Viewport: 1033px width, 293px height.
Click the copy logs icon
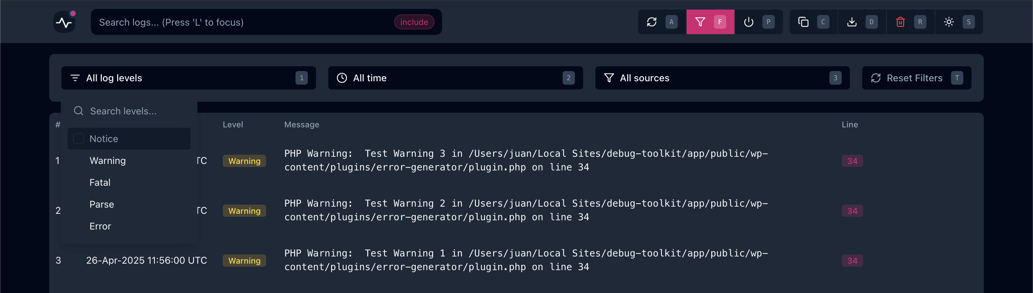tap(803, 22)
